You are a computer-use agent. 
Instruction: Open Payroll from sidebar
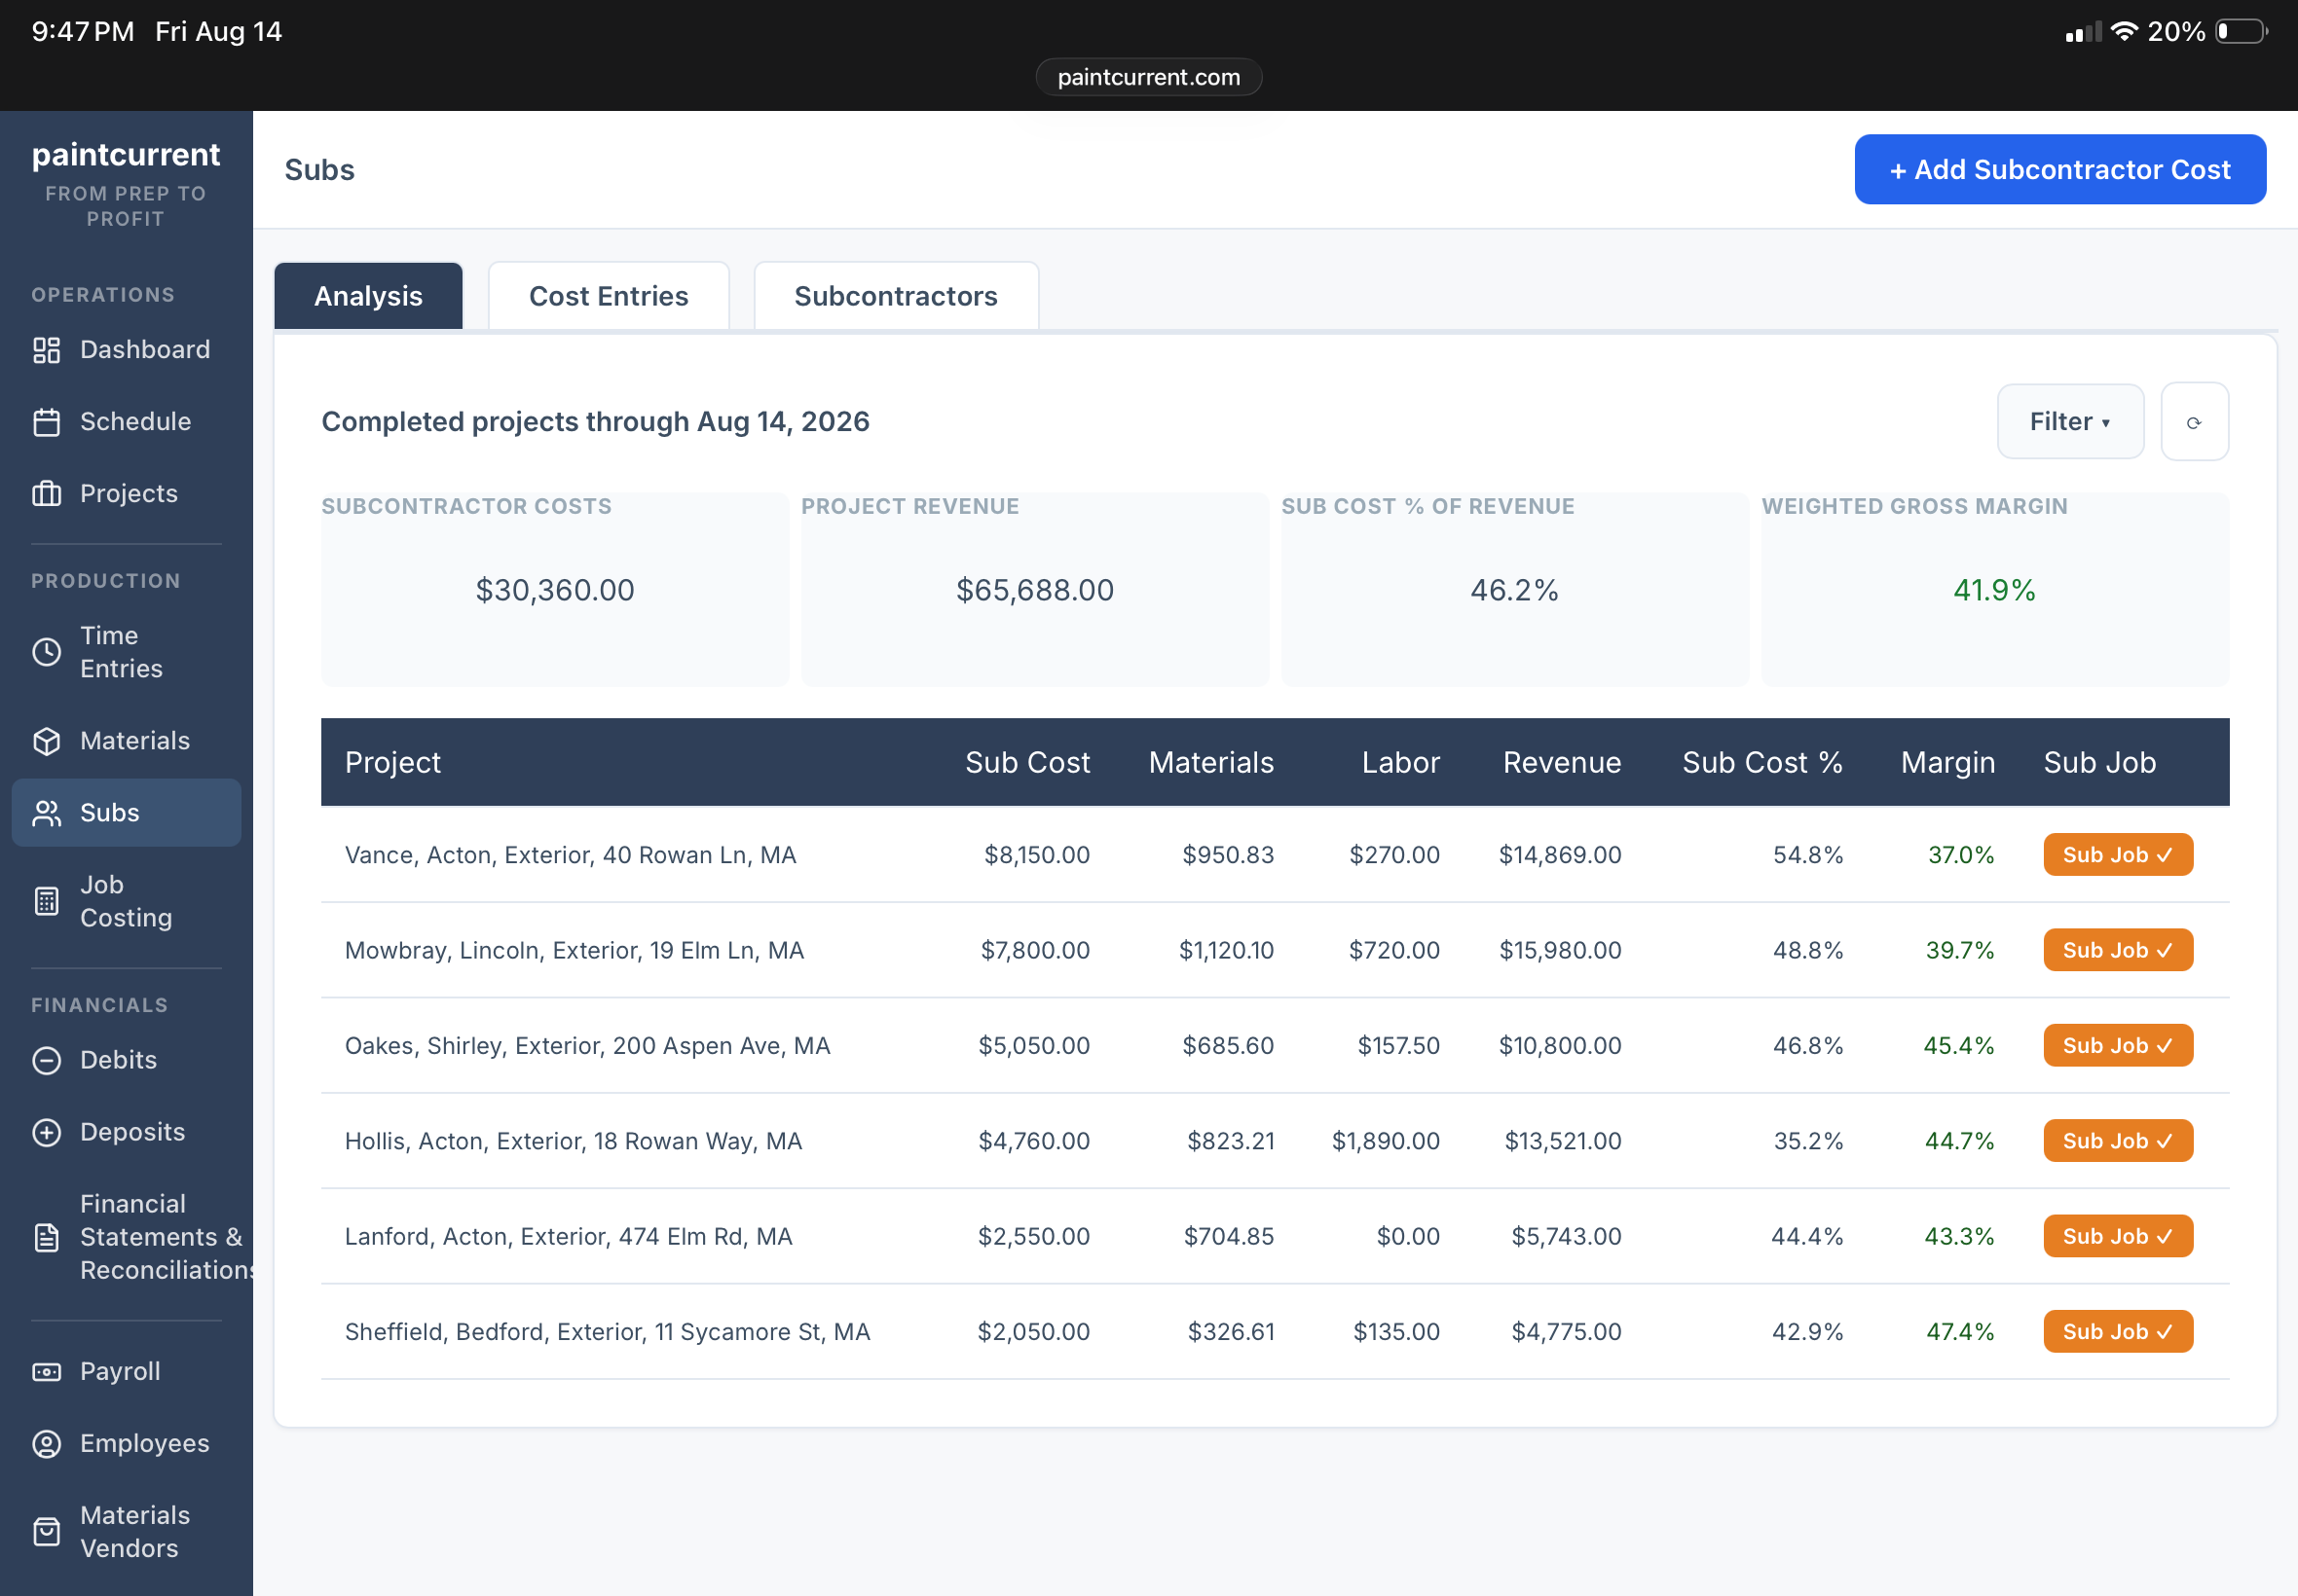[x=126, y=1372]
